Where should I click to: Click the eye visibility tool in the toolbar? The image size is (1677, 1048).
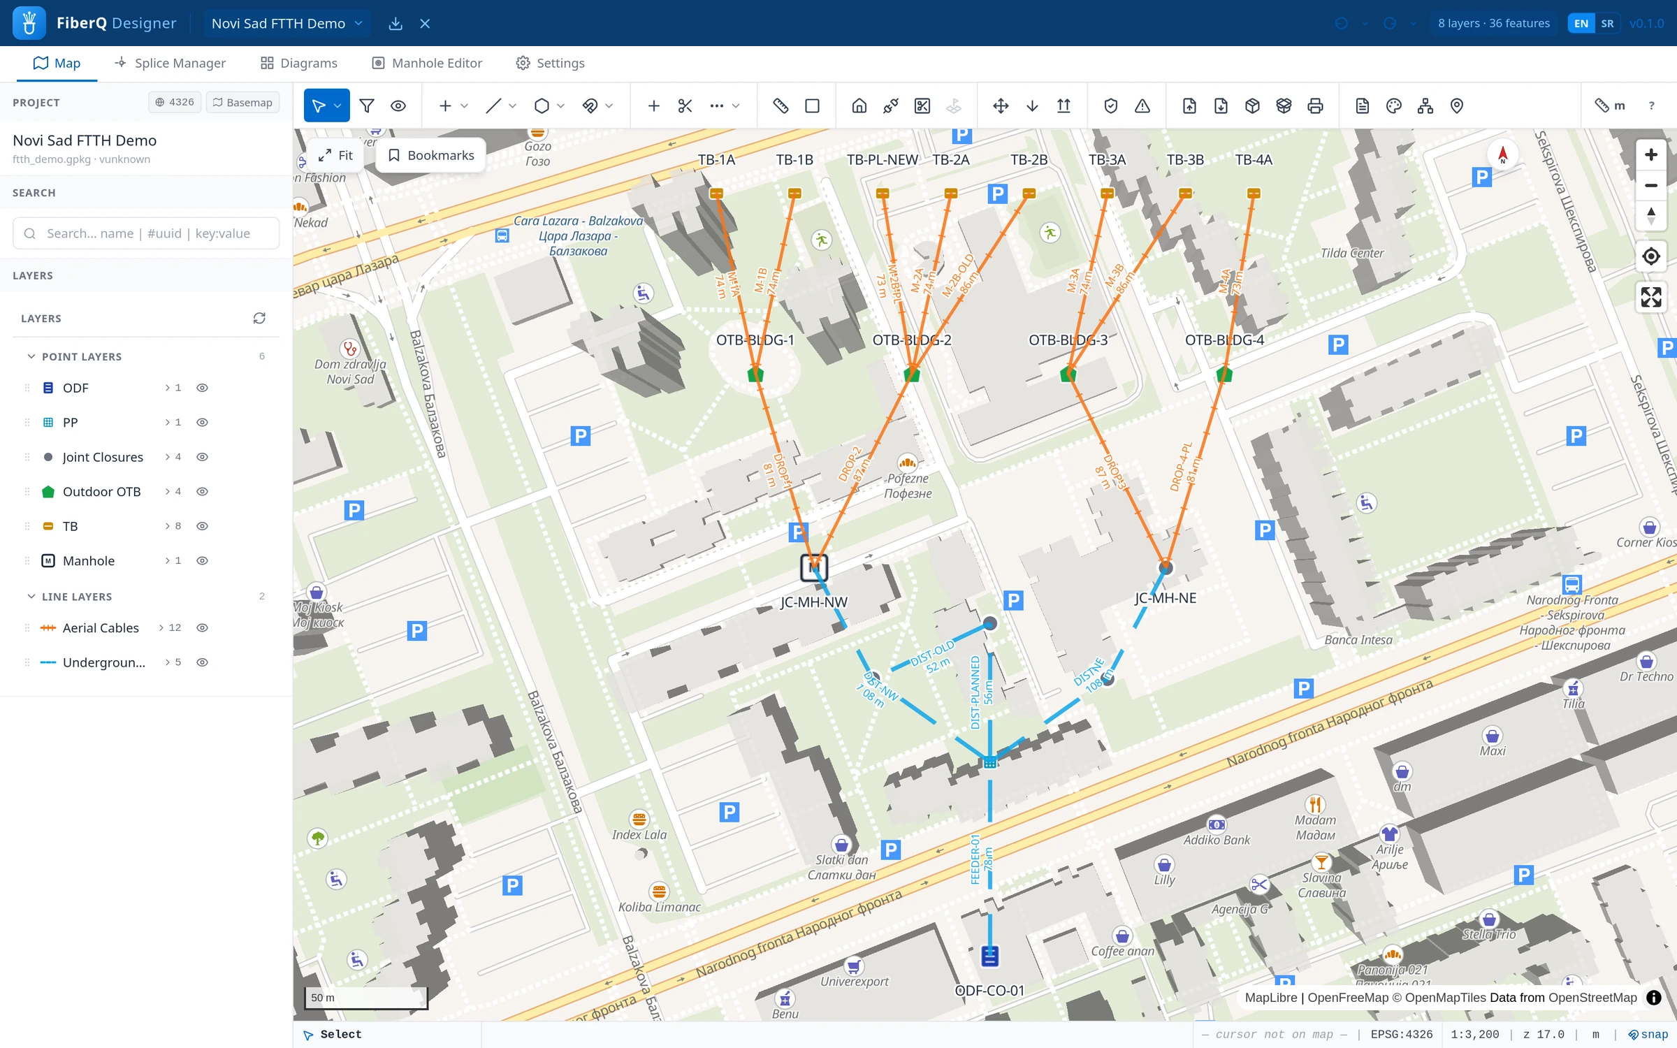(x=398, y=105)
